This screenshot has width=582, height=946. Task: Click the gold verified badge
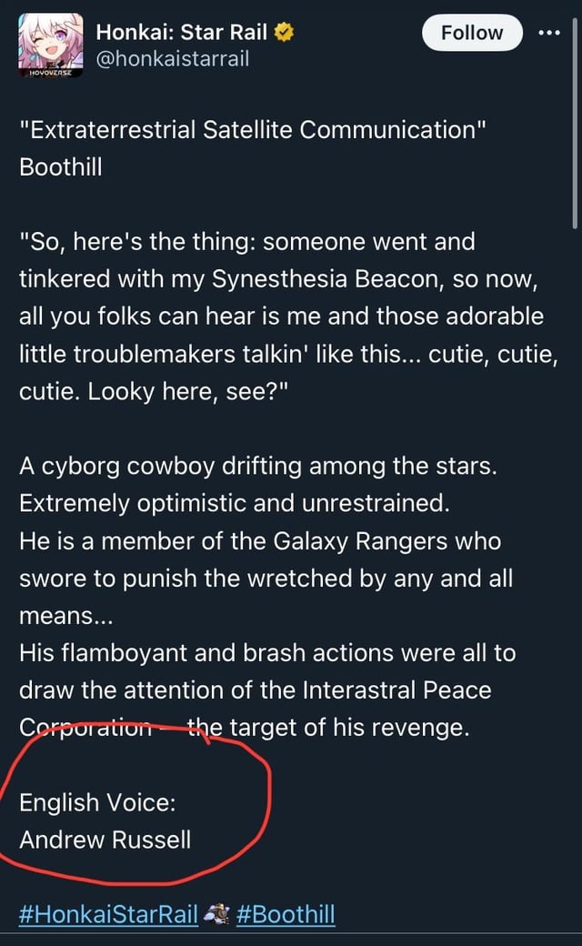pyautogui.click(x=284, y=34)
